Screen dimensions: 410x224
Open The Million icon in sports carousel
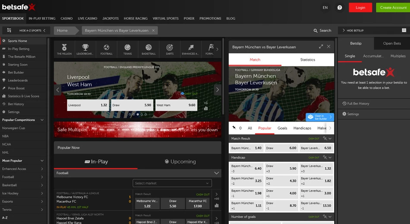pos(64,49)
